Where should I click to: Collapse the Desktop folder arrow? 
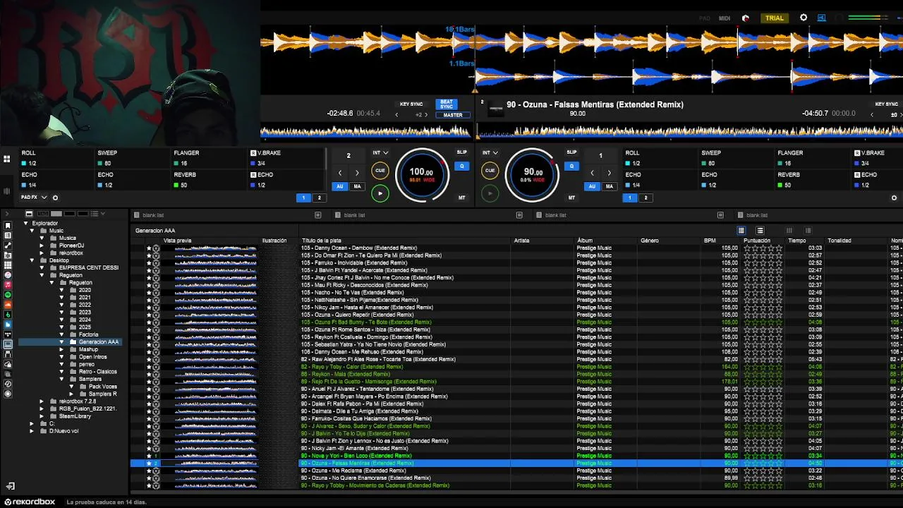click(x=32, y=260)
